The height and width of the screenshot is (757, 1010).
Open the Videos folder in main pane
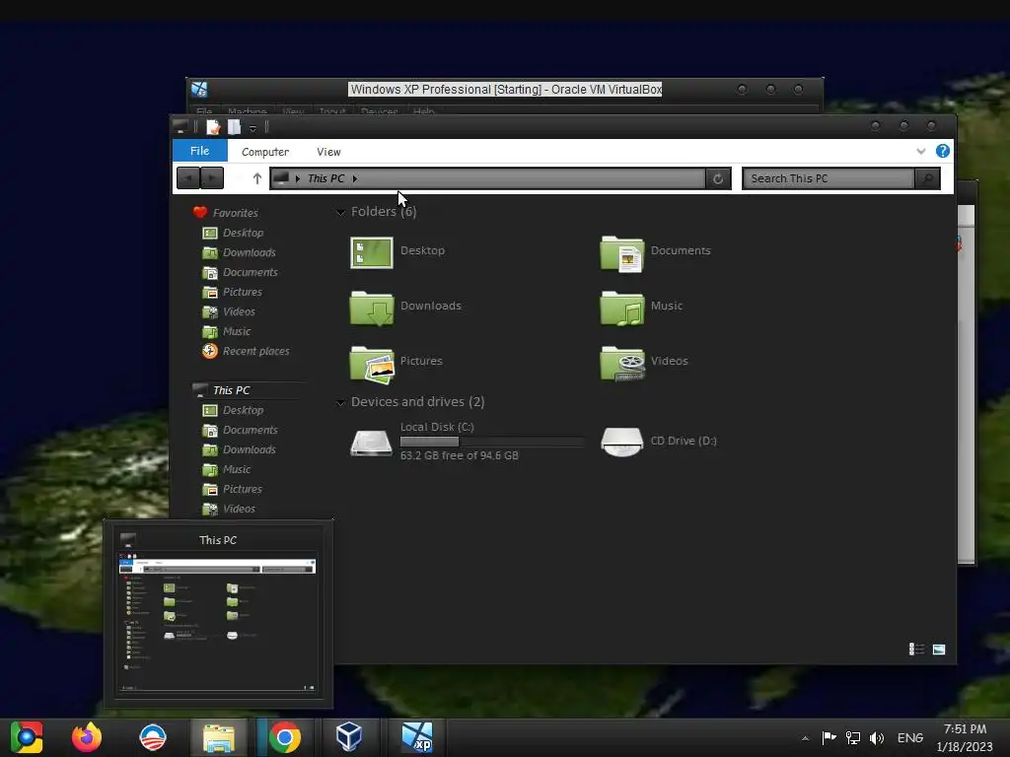[x=643, y=363]
